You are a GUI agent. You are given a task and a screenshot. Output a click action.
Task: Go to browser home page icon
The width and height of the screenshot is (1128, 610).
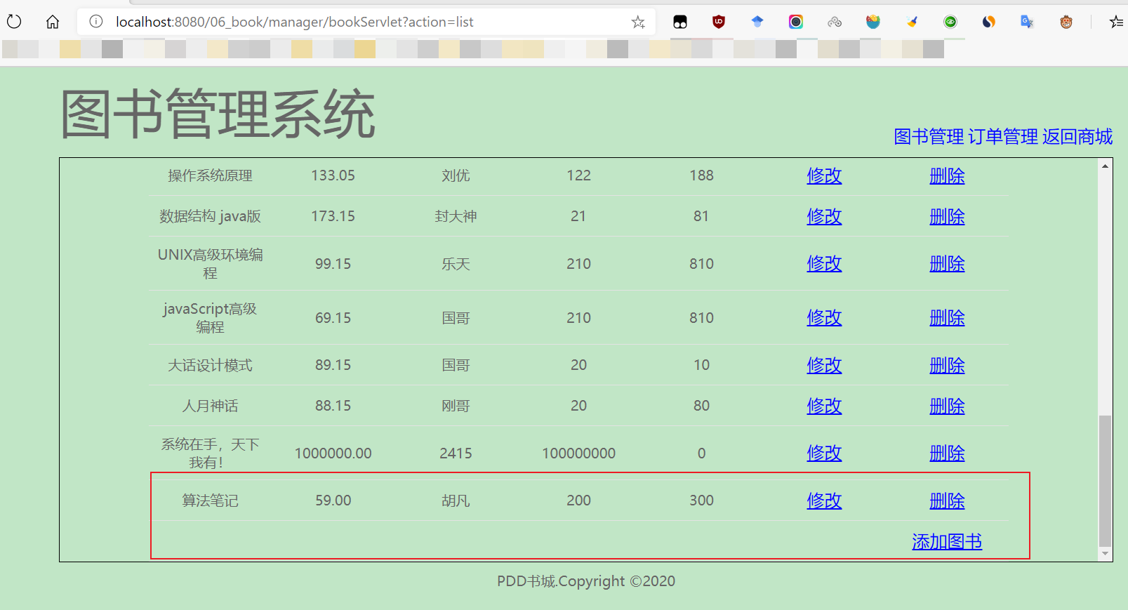(53, 22)
